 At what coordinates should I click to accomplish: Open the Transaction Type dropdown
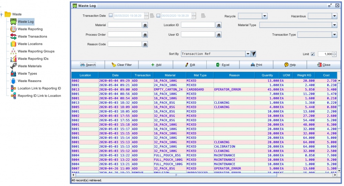tap(334, 35)
